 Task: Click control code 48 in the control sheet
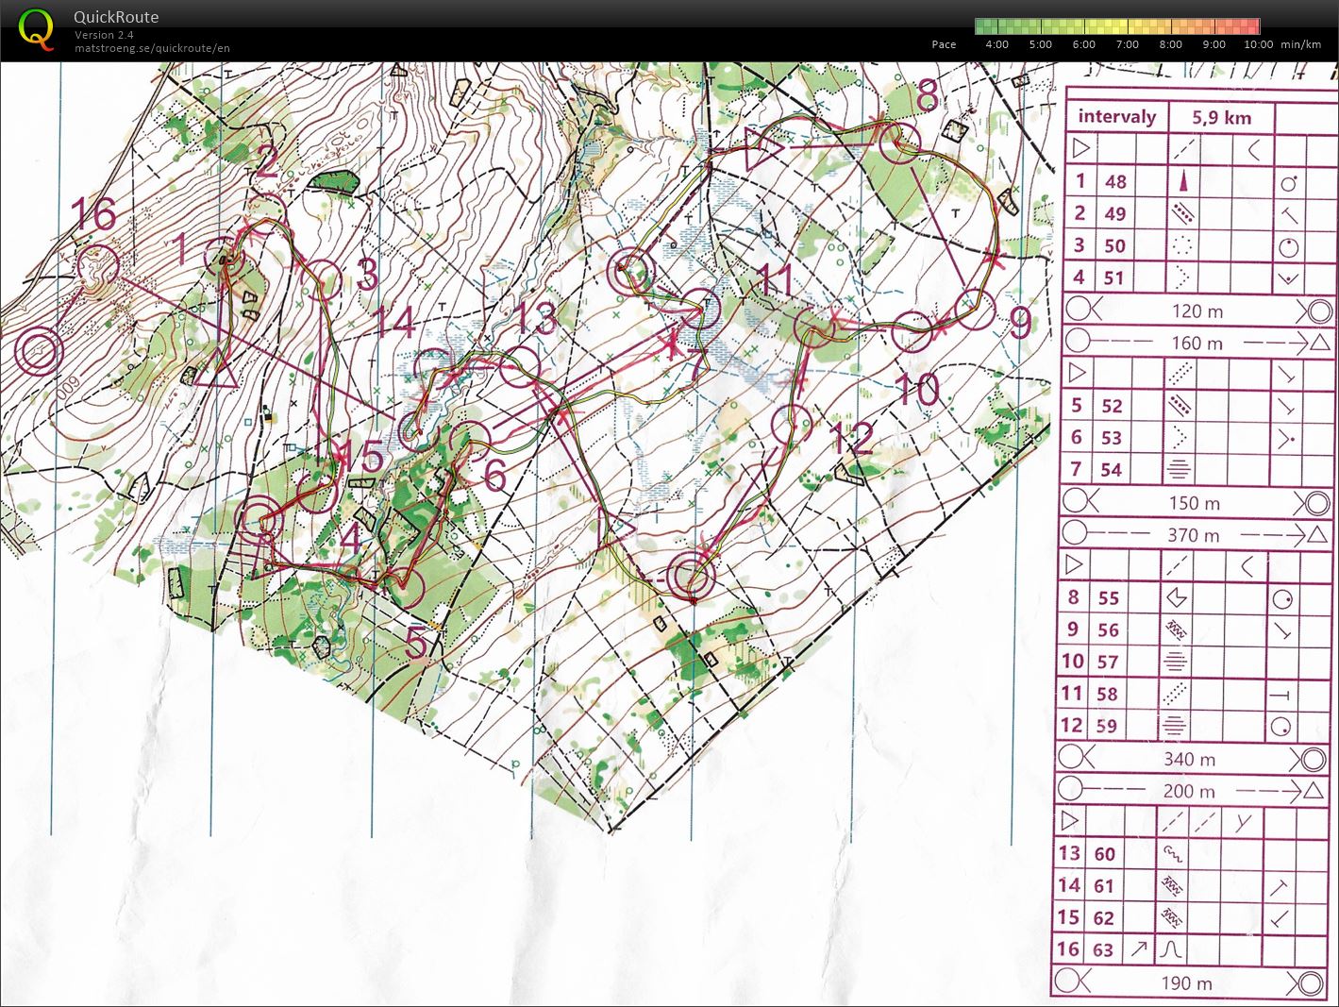[x=1116, y=181]
